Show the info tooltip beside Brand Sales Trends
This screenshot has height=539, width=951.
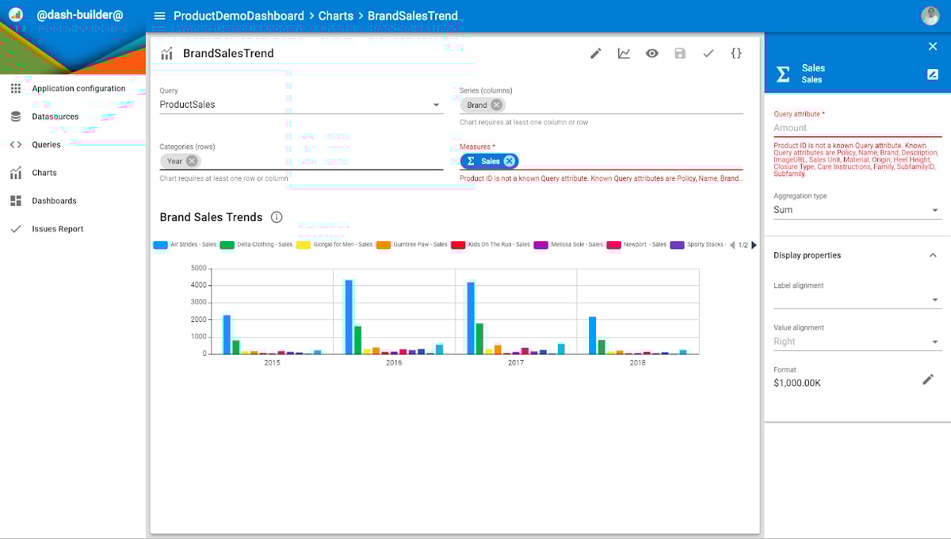coord(274,216)
